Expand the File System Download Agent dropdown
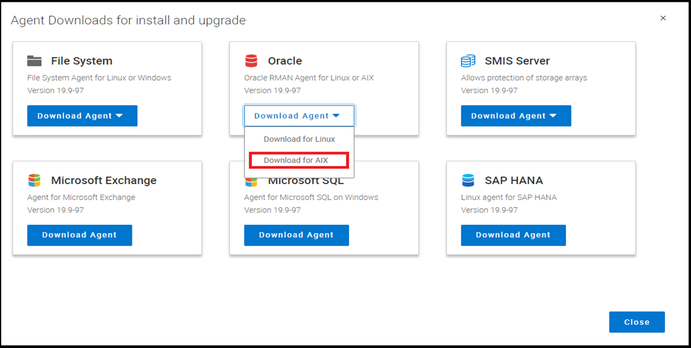The height and width of the screenshot is (348, 691). point(82,116)
